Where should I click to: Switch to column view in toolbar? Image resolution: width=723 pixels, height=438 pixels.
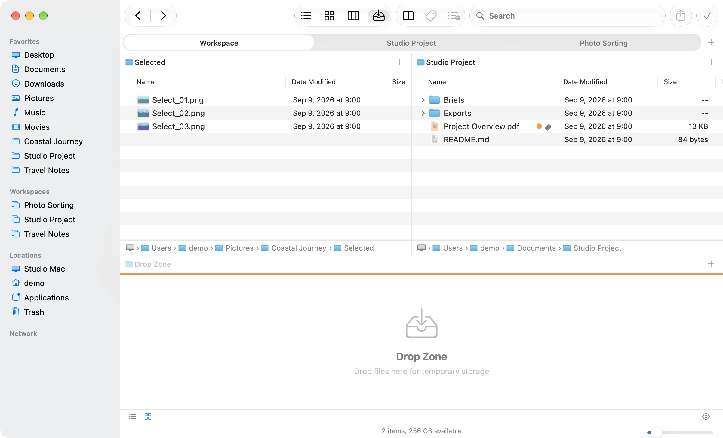coord(353,16)
